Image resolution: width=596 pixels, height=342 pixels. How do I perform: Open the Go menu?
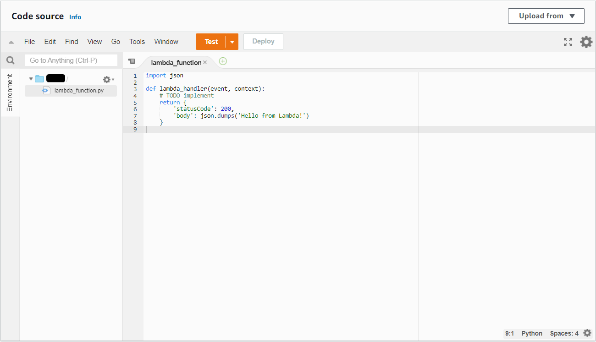pyautogui.click(x=116, y=42)
